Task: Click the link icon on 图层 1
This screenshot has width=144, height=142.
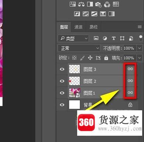Action: coord(130,93)
